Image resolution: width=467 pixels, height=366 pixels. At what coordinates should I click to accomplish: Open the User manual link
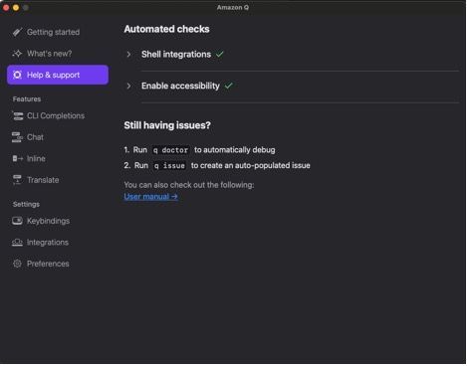[x=150, y=197]
